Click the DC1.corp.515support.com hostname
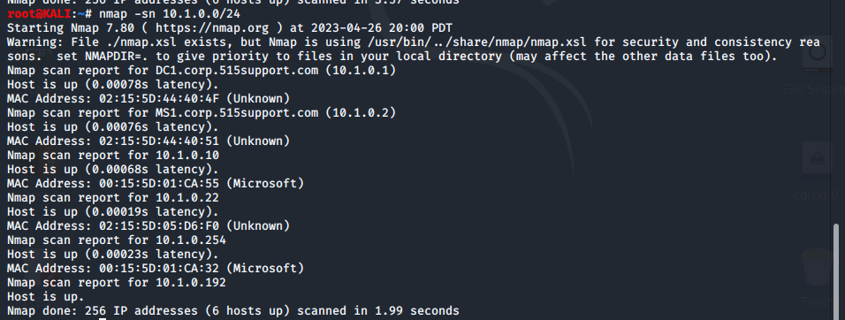Screen dimensions: 845x320 click(237, 70)
